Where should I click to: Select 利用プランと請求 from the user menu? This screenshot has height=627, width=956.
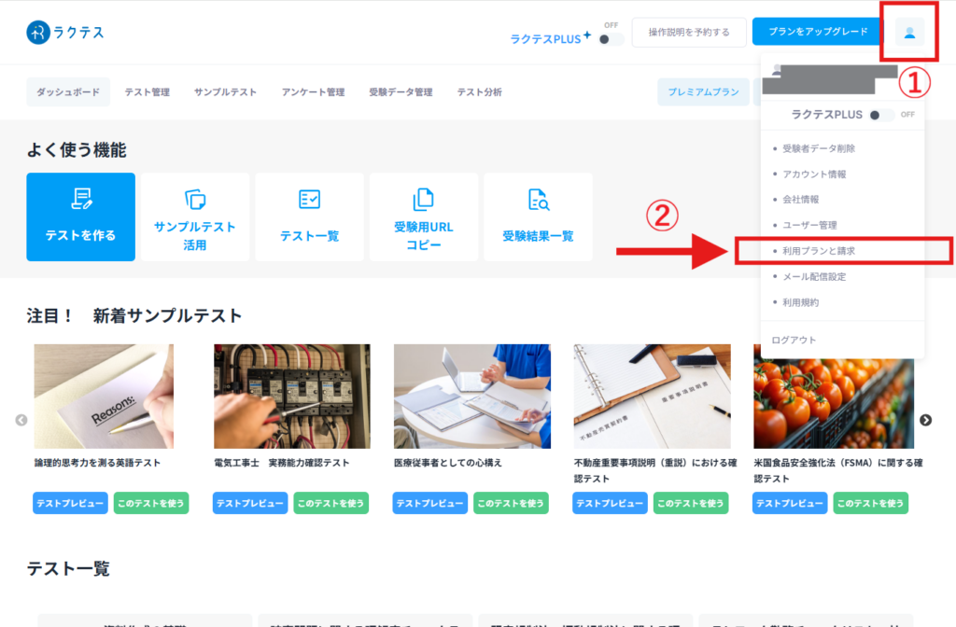click(819, 251)
